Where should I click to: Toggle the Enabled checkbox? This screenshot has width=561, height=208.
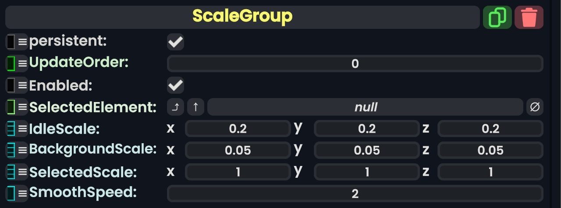click(175, 85)
